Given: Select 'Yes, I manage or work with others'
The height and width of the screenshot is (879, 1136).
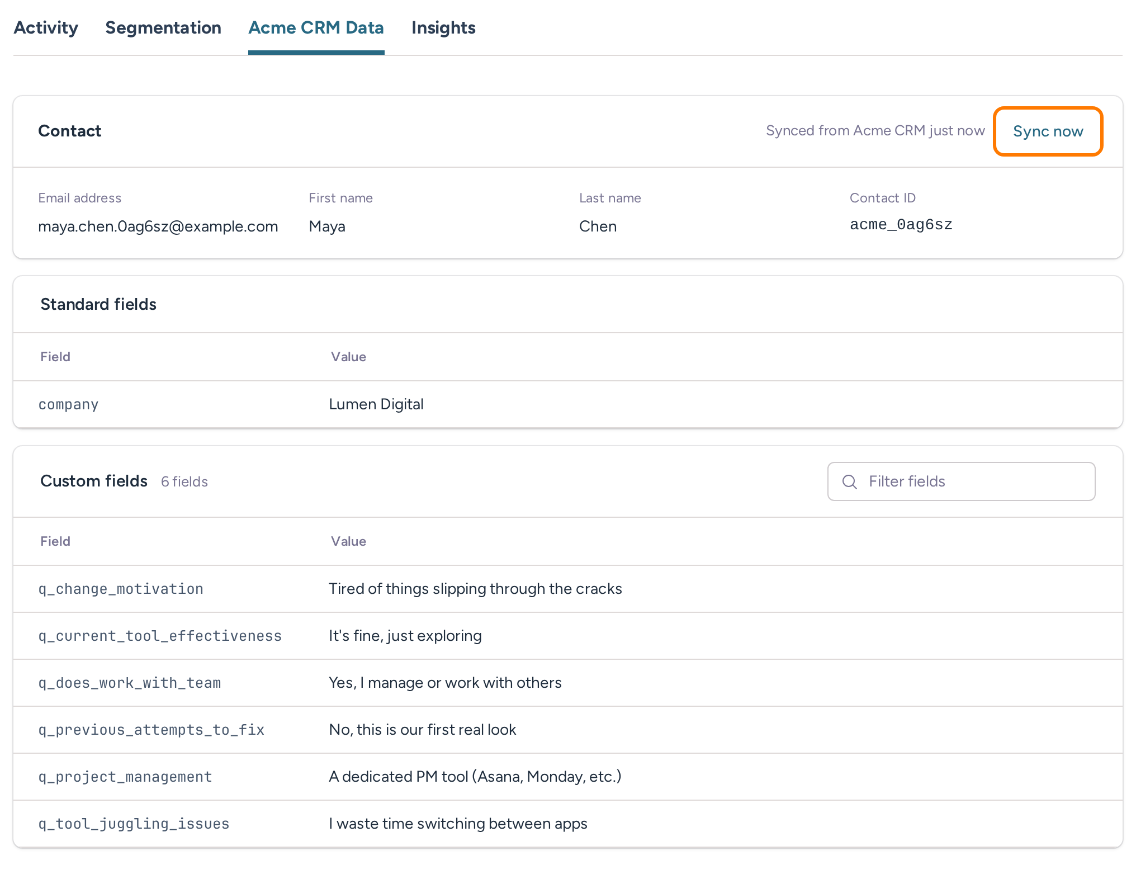Looking at the screenshot, I should tap(445, 683).
